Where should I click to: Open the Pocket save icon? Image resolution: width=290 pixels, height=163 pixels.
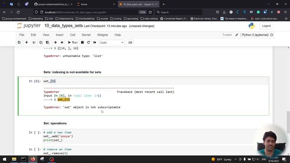217,12
